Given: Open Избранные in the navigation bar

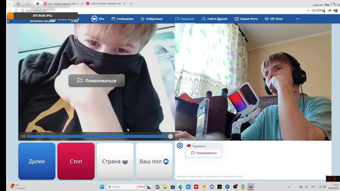Looking at the screenshot, I should 151,19.
